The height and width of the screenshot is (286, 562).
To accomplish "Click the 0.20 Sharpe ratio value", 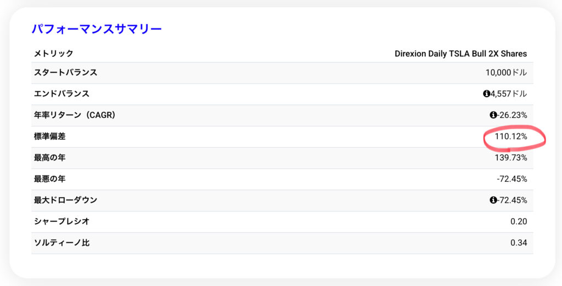I will pyautogui.click(x=519, y=221).
